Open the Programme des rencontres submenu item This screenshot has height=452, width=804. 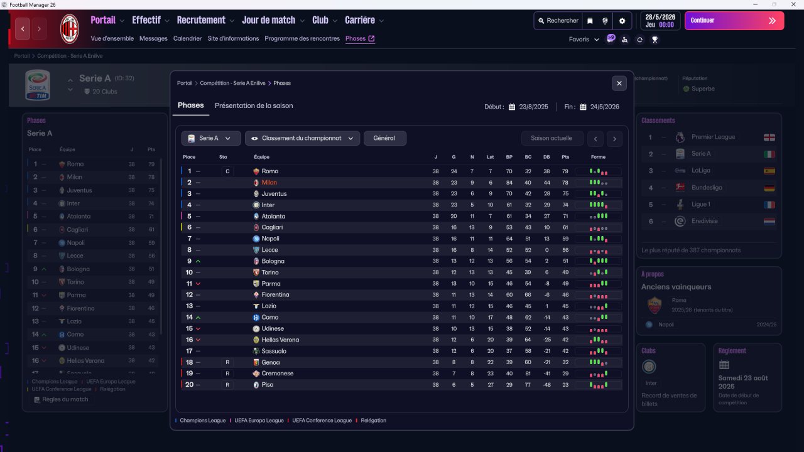[x=302, y=38]
